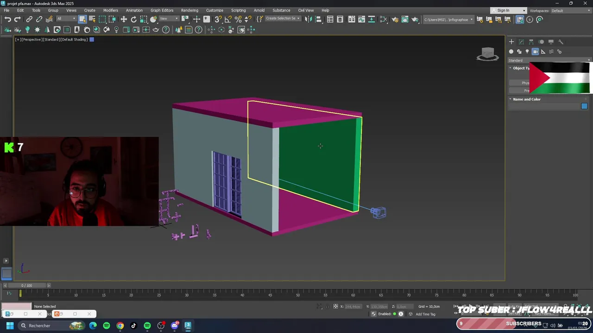Collapse the Name and Color rollout
Screen dimensions: 593x333
526,99
